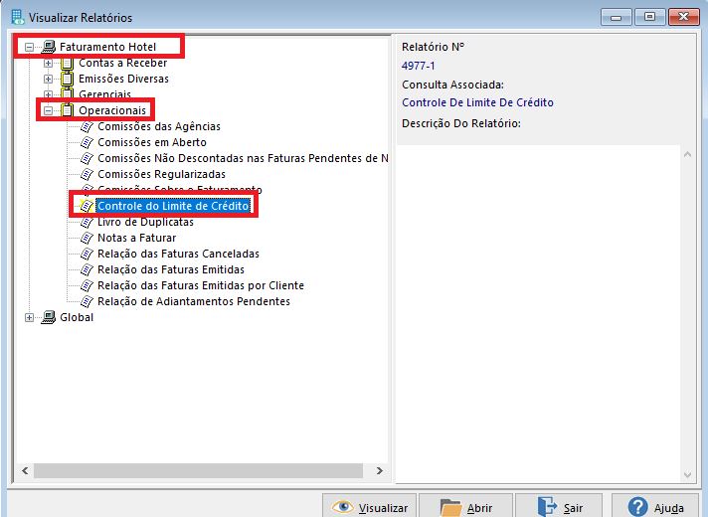
Task: Maximize the Visualizar Relatórios window
Action: pos(649,17)
